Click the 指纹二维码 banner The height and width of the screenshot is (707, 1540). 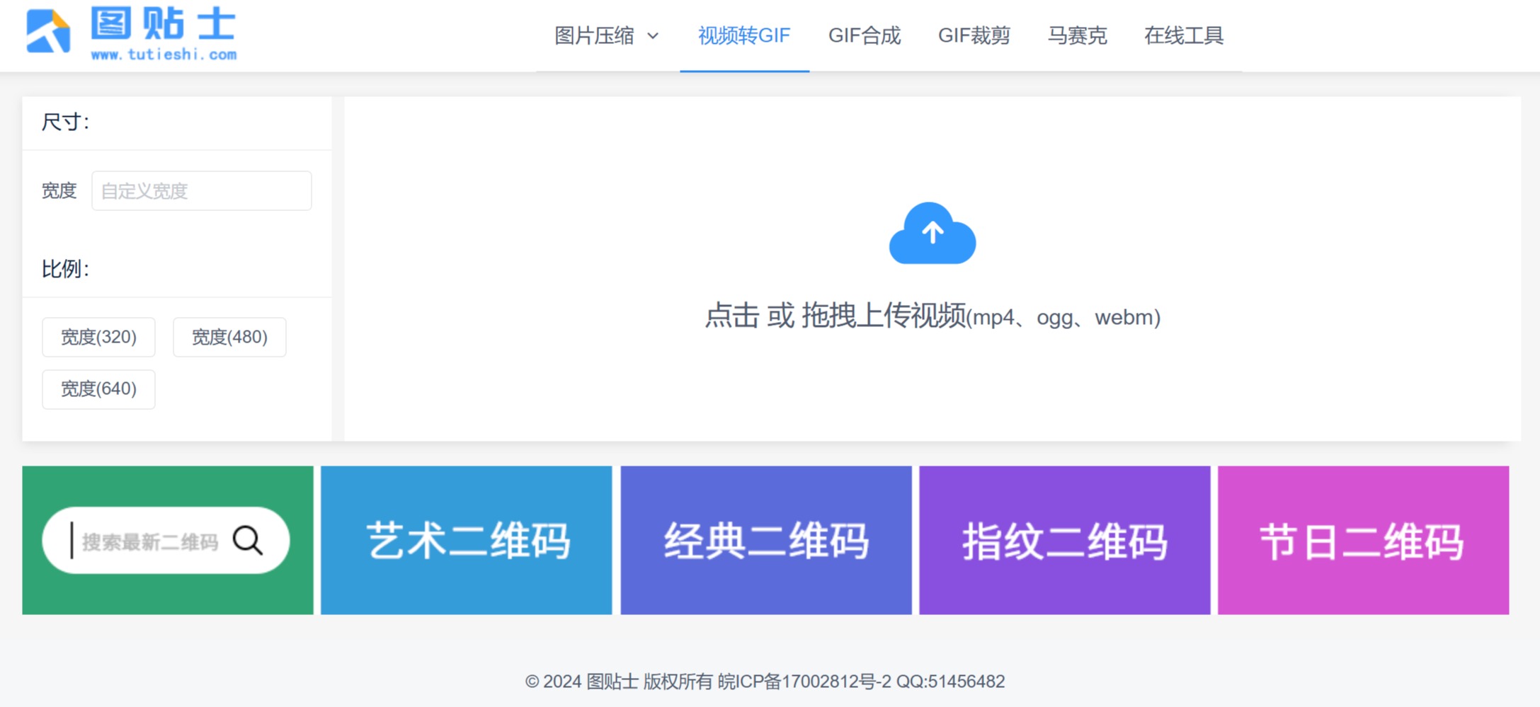click(1065, 540)
